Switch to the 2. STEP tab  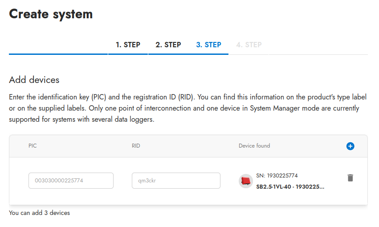(168, 45)
